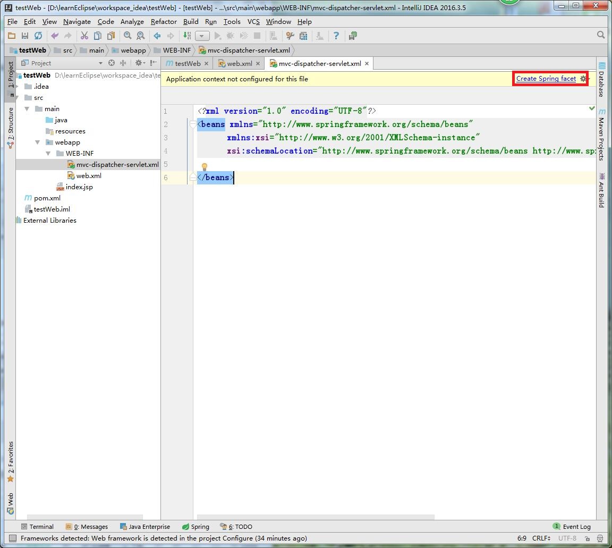Open the Project panel gear settings dropdown
Screen dimensions: 612x548
[x=140, y=63]
